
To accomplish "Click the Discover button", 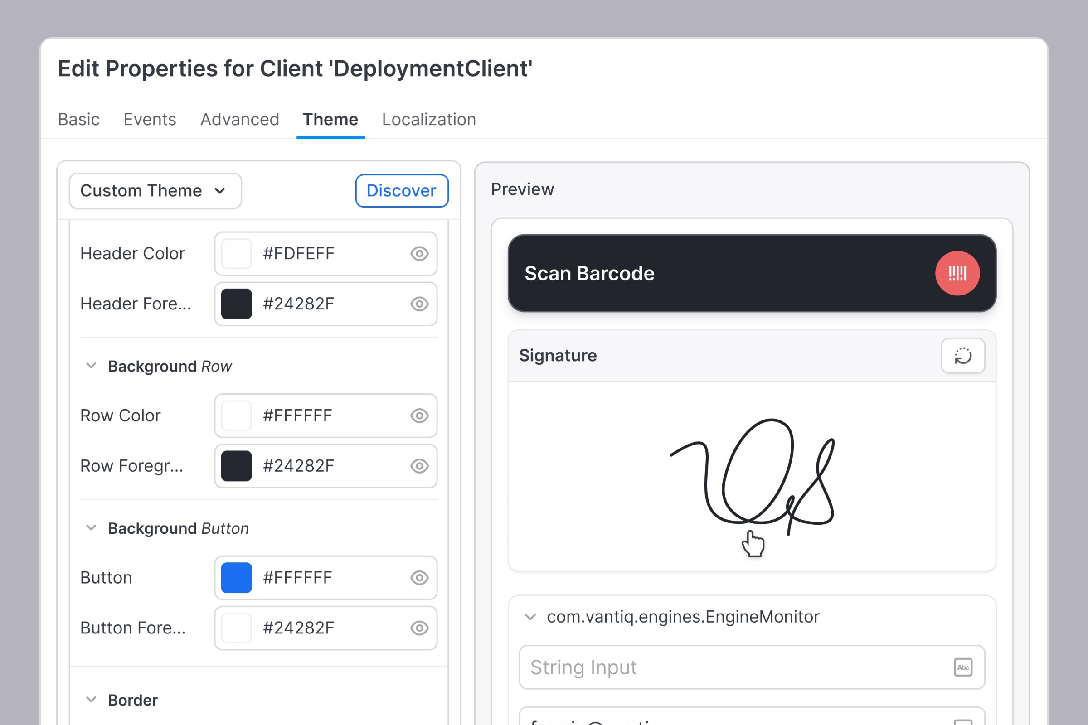I will [401, 190].
